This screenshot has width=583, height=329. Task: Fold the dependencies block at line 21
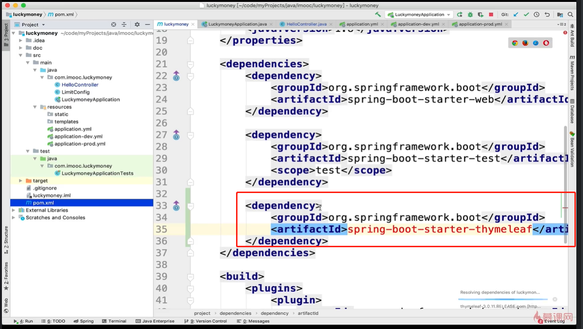pyautogui.click(x=191, y=64)
